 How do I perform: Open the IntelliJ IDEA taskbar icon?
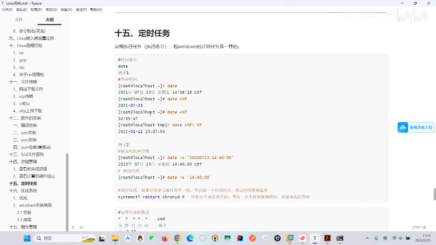240,238
